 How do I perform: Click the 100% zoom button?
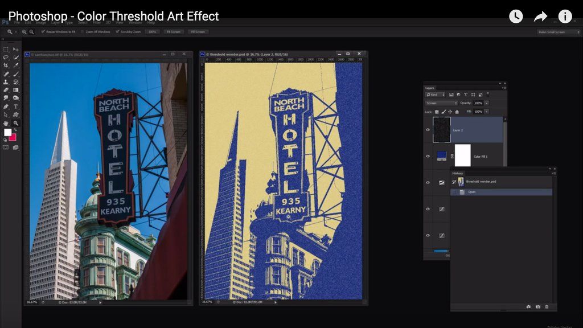click(152, 32)
